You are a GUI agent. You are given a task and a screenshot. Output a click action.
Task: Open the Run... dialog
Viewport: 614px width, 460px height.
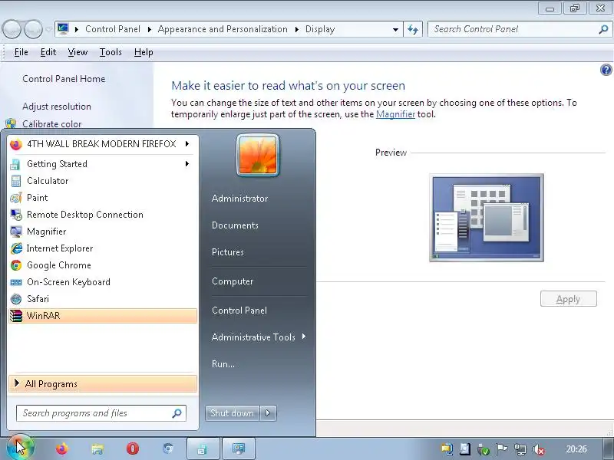coord(223,364)
